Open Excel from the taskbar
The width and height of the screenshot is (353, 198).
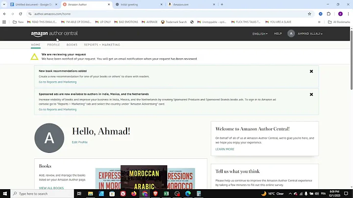pos(166,194)
